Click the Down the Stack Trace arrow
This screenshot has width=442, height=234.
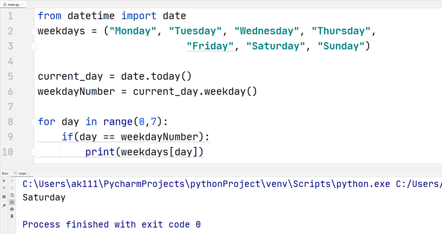point(12,188)
